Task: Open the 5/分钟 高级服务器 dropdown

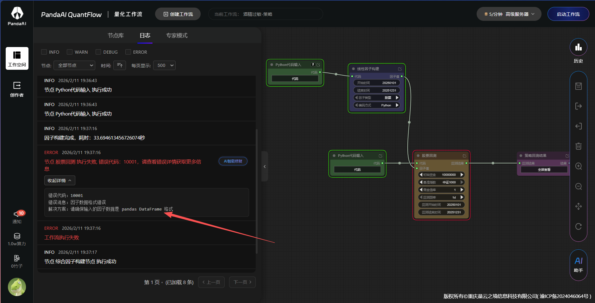Action: click(509, 14)
